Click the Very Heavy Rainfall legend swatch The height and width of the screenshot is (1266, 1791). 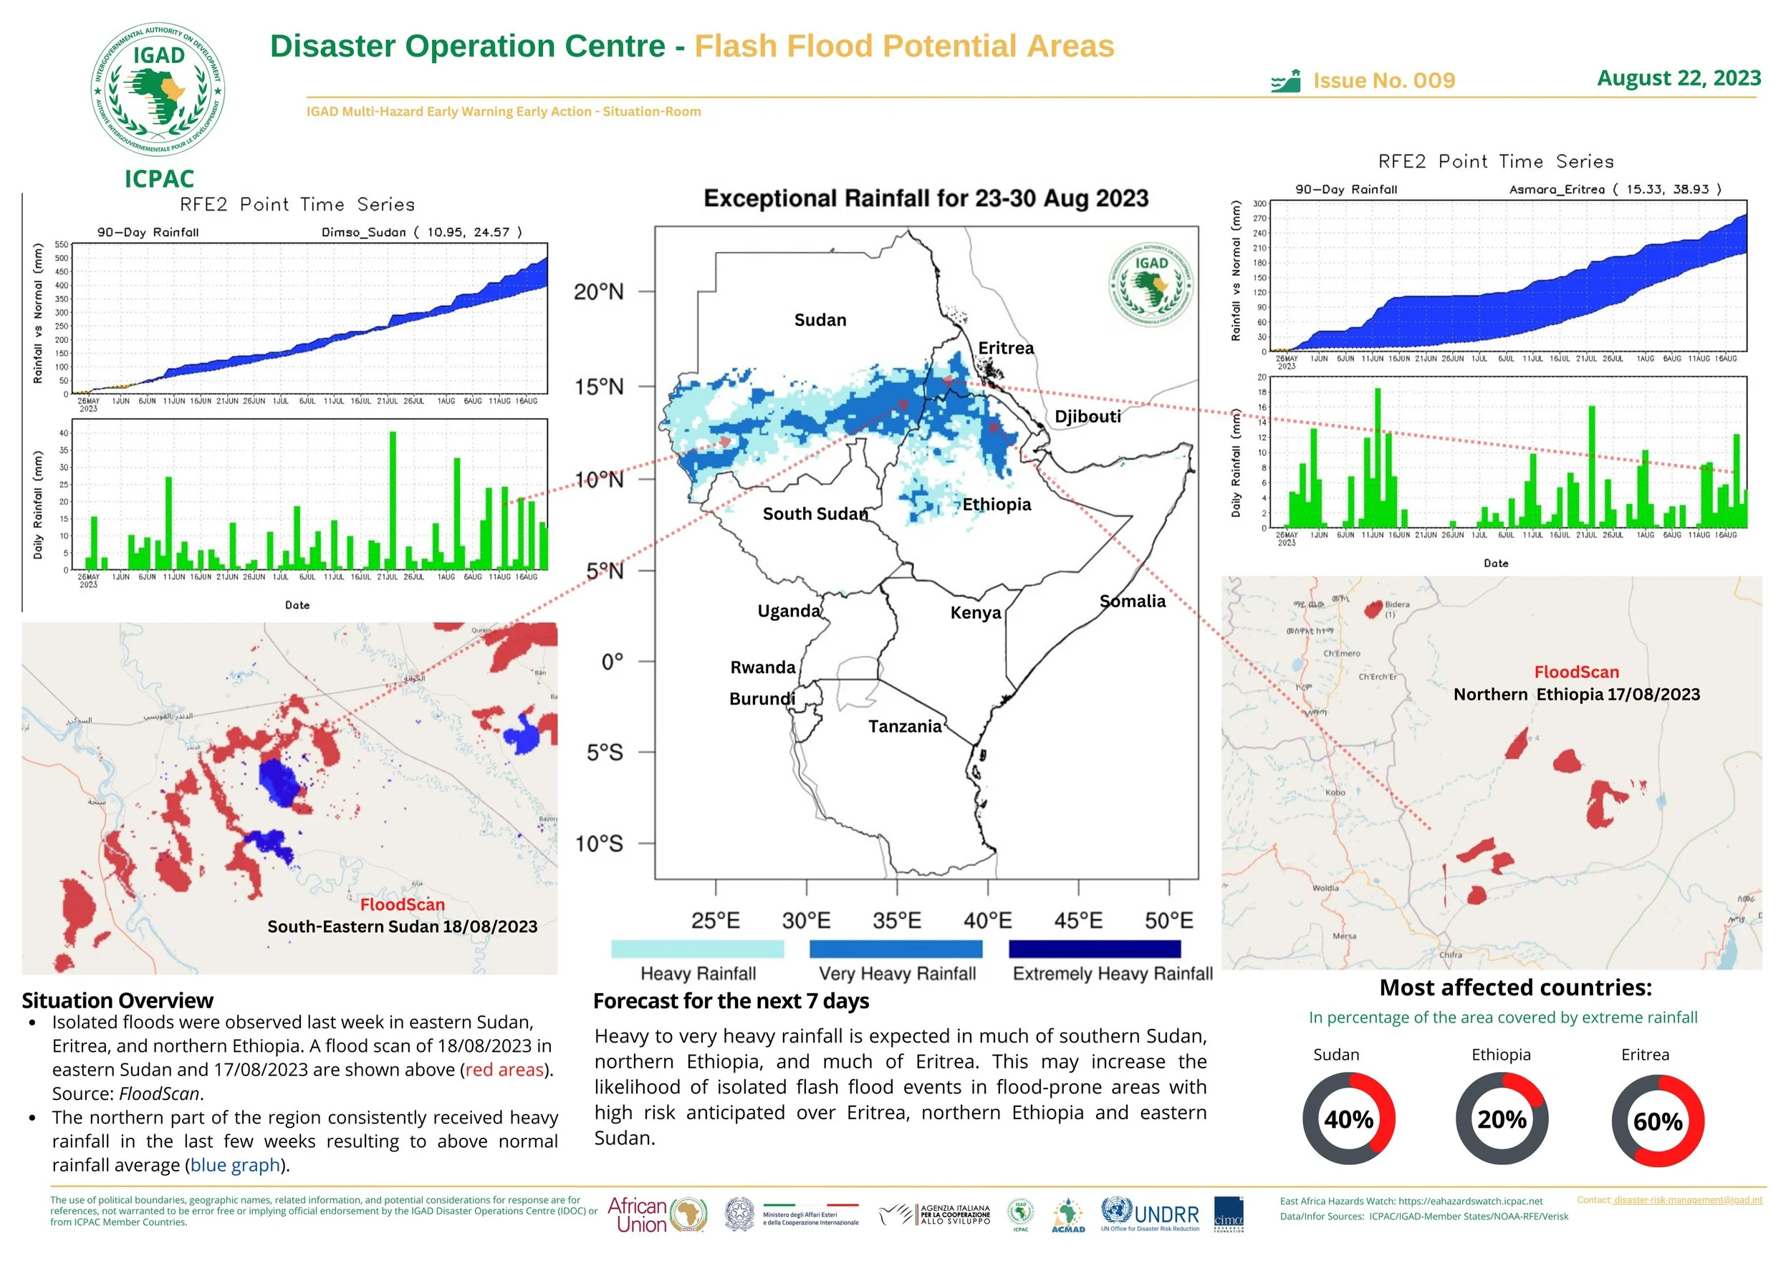pos(895,949)
